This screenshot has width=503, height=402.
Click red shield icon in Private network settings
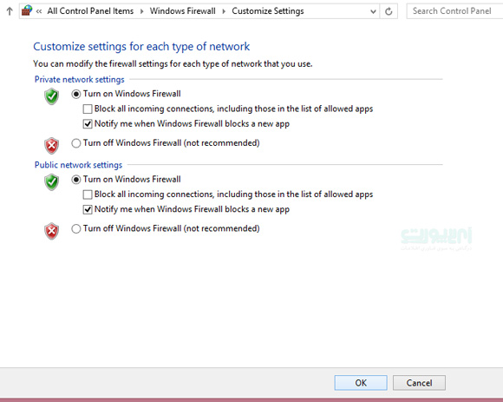51,146
